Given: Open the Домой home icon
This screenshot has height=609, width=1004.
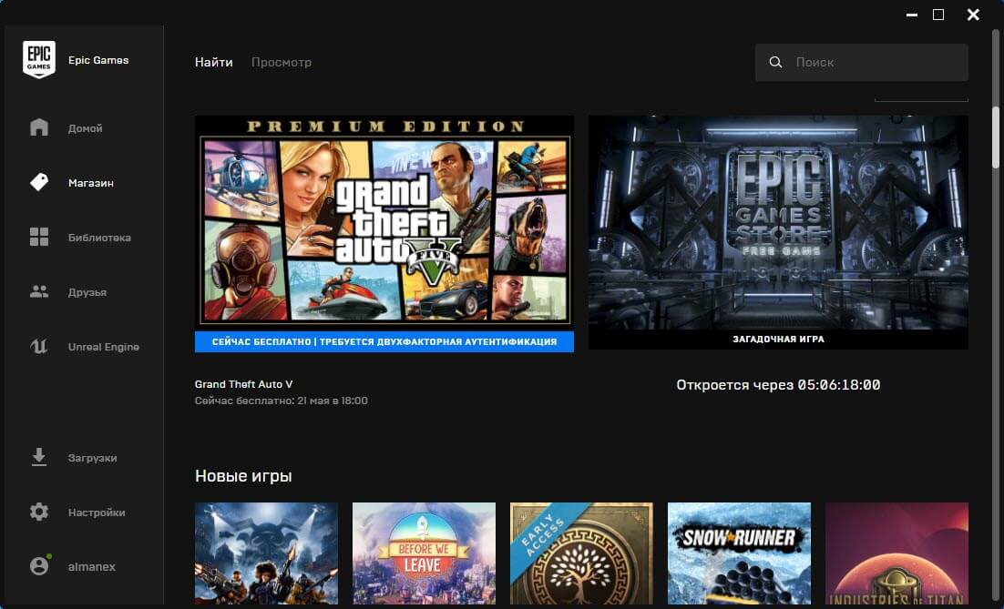Looking at the screenshot, I should click(39, 127).
